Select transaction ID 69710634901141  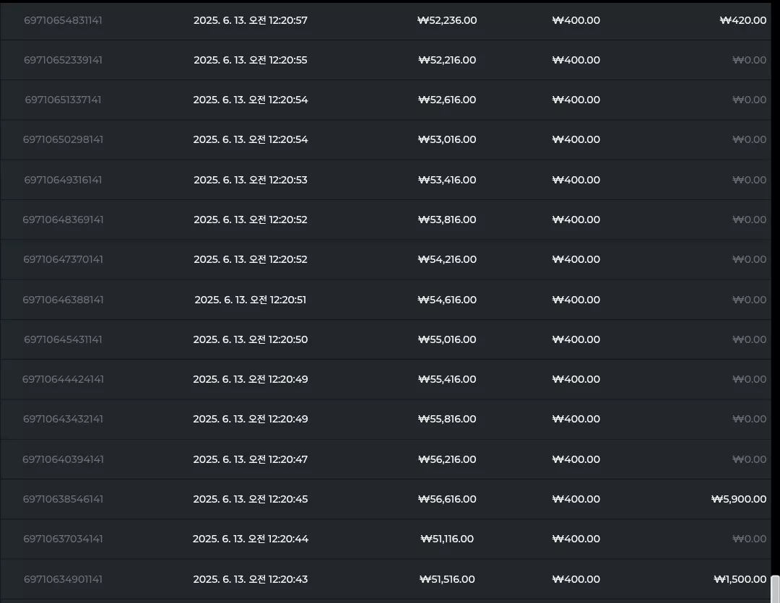(63, 579)
